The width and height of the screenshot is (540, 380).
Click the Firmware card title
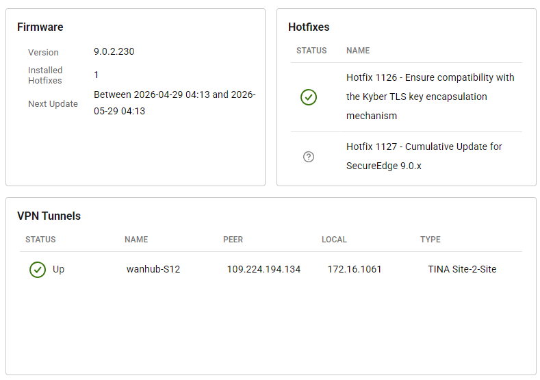tap(40, 27)
